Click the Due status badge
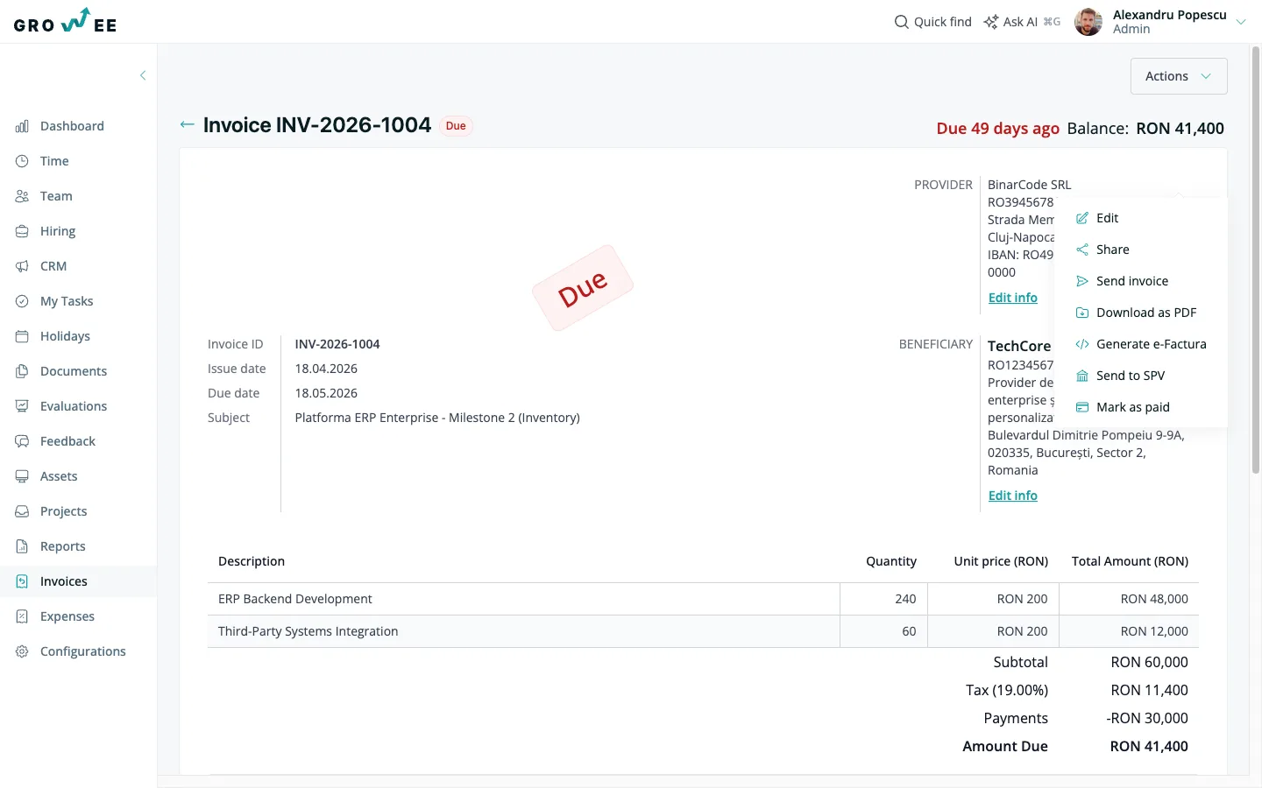 [456, 126]
